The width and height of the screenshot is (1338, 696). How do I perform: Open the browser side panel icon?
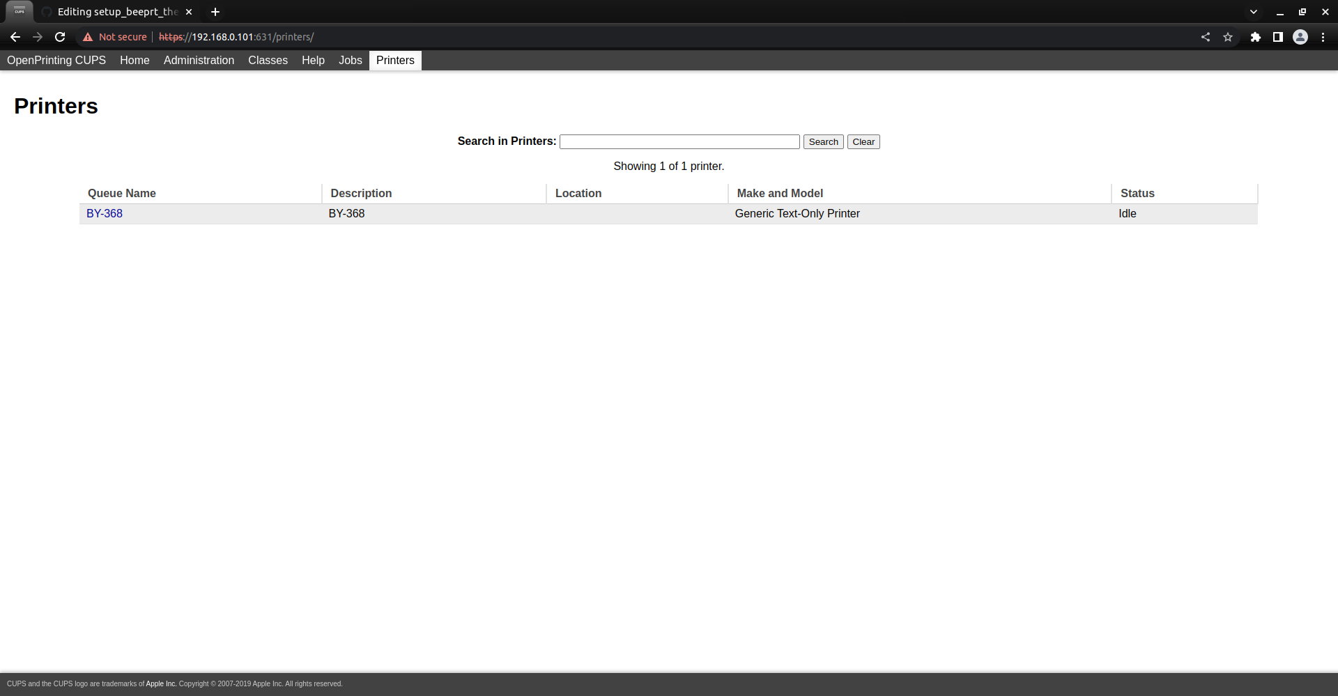click(1278, 37)
